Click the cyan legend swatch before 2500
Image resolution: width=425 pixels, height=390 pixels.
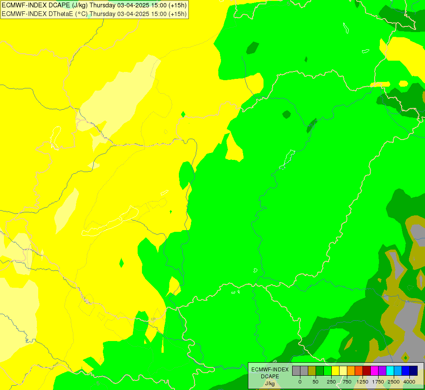390,370
